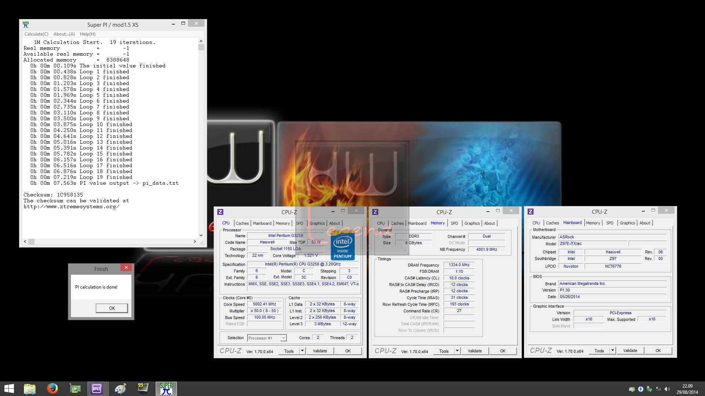Image resolution: width=705 pixels, height=396 pixels.
Task: Click the BIOS Version P1.30 field
Action: click(612, 290)
